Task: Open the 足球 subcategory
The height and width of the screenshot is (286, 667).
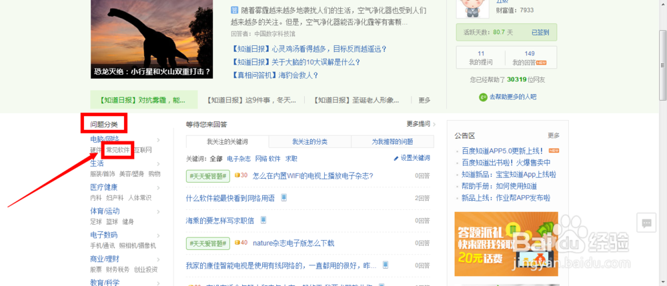Action: pos(95,222)
